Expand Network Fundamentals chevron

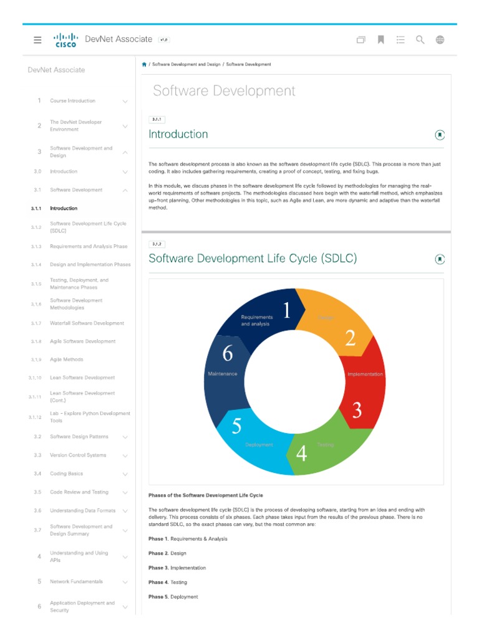(x=125, y=582)
